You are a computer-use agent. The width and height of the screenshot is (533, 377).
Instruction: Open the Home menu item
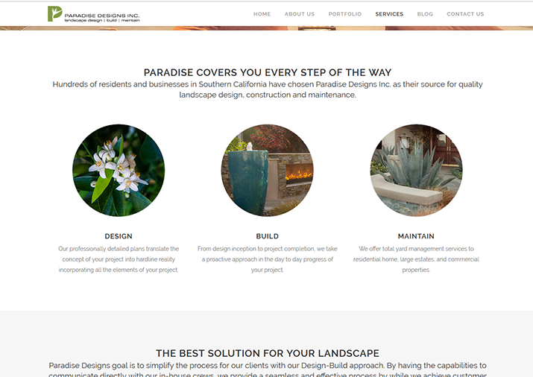[262, 14]
